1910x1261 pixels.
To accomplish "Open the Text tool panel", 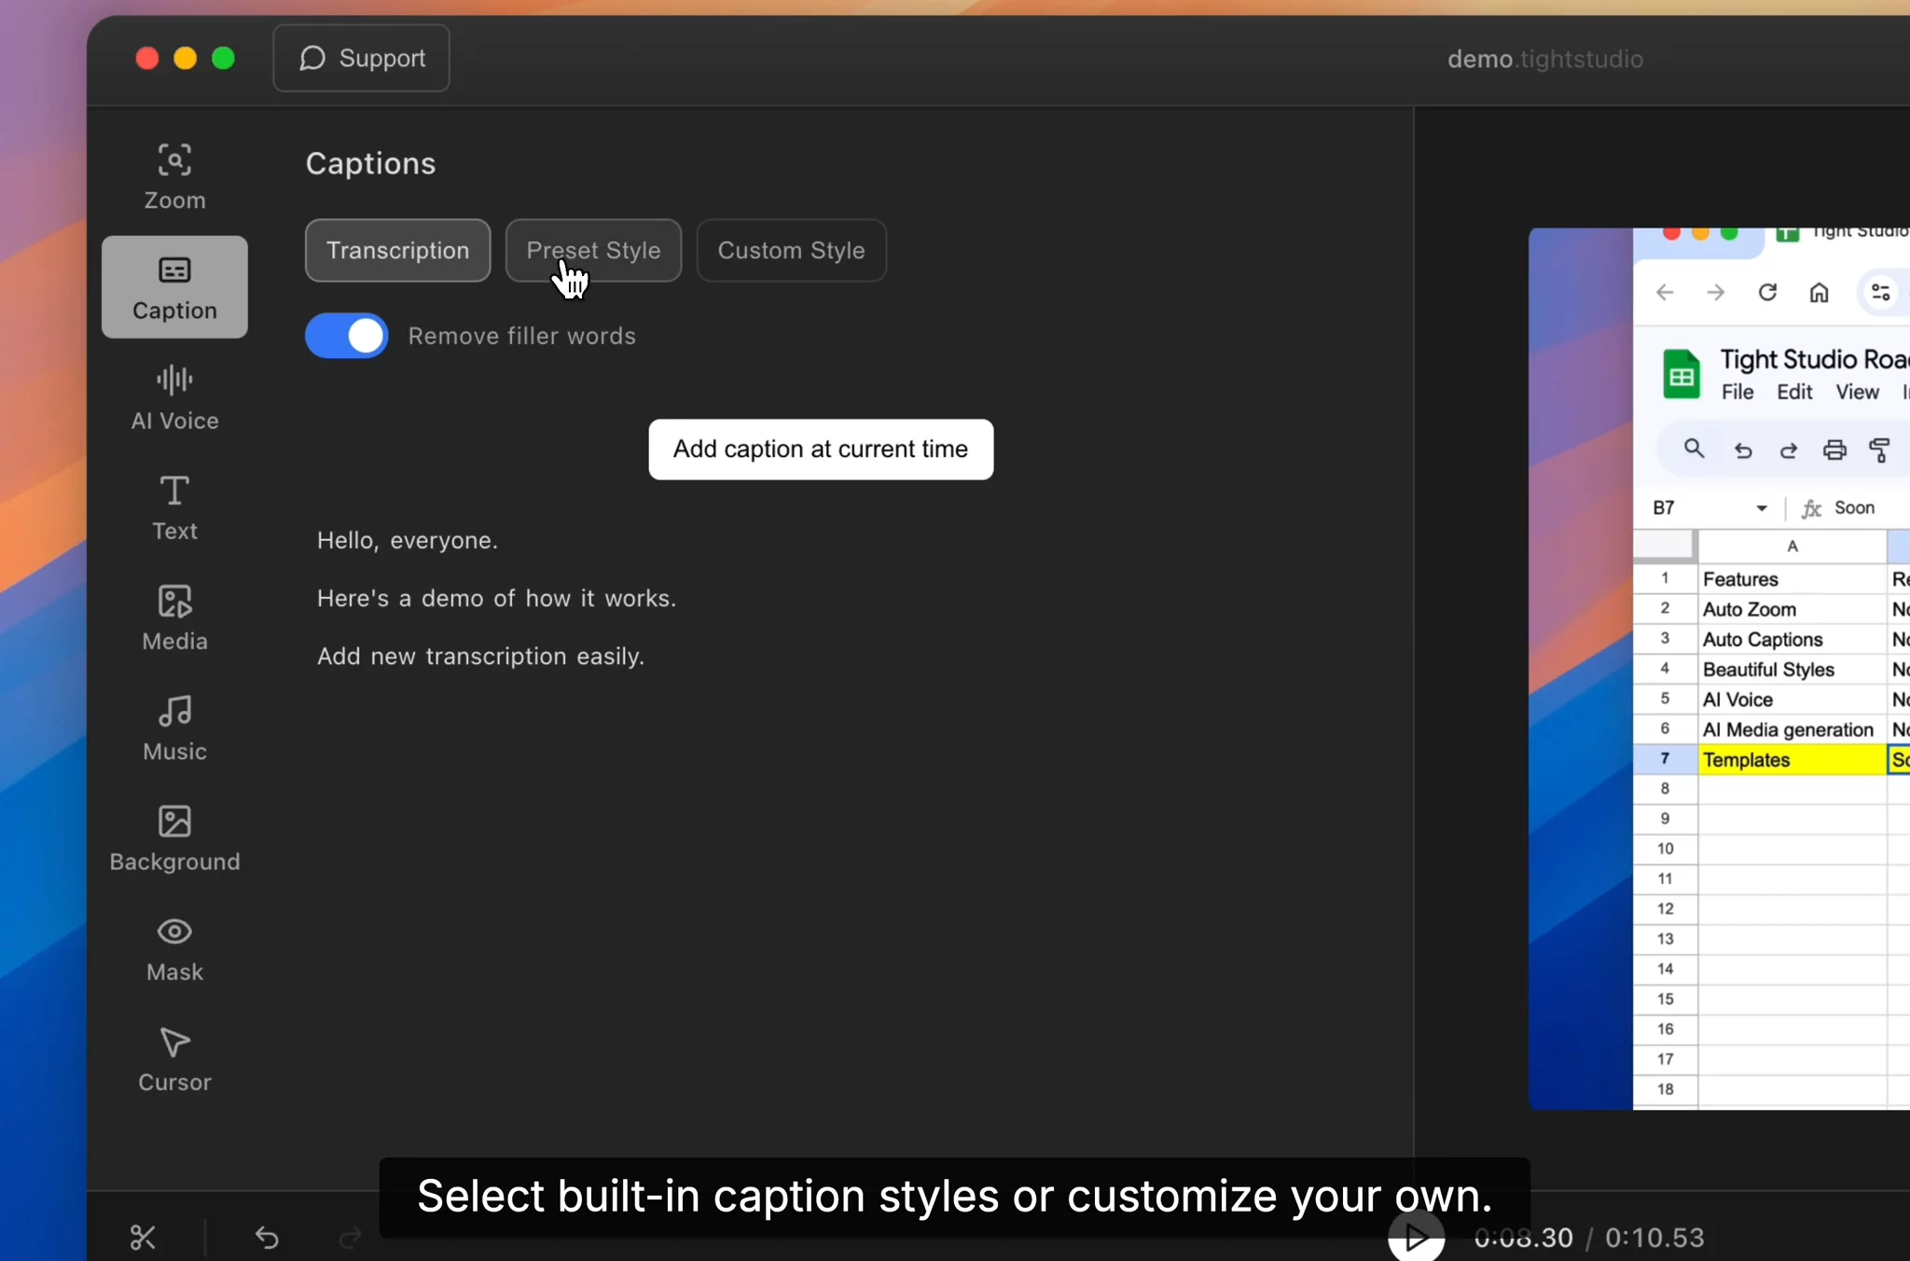I will [174, 507].
